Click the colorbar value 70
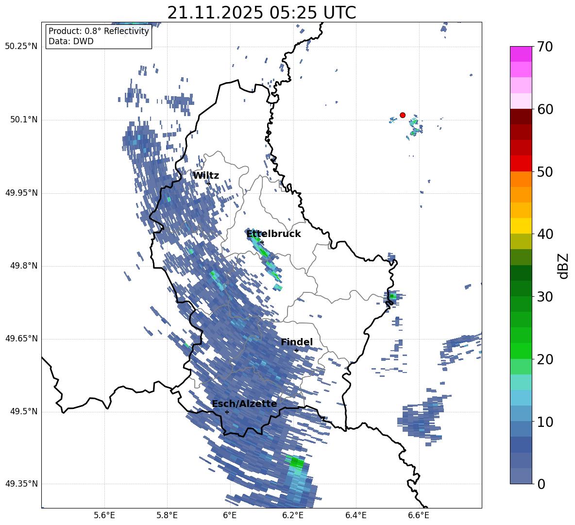This screenshot has width=575, height=525. pos(545,47)
